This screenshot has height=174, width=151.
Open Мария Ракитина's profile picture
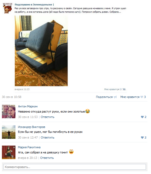pyautogui.click(x=9, y=152)
